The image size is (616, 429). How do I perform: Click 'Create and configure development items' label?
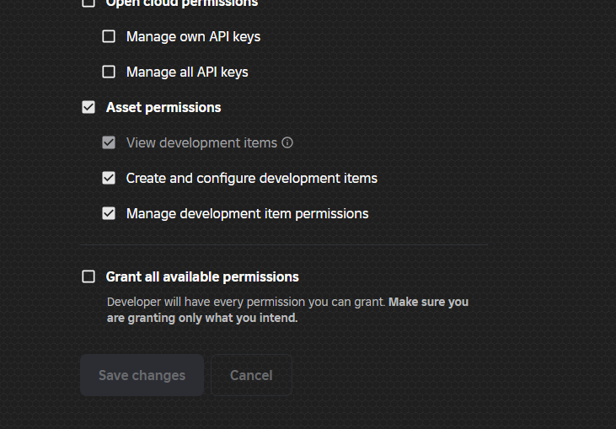tap(251, 178)
